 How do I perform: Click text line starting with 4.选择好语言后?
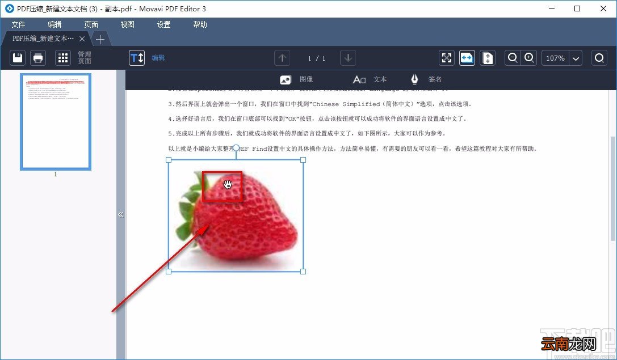pyautogui.click(x=317, y=118)
